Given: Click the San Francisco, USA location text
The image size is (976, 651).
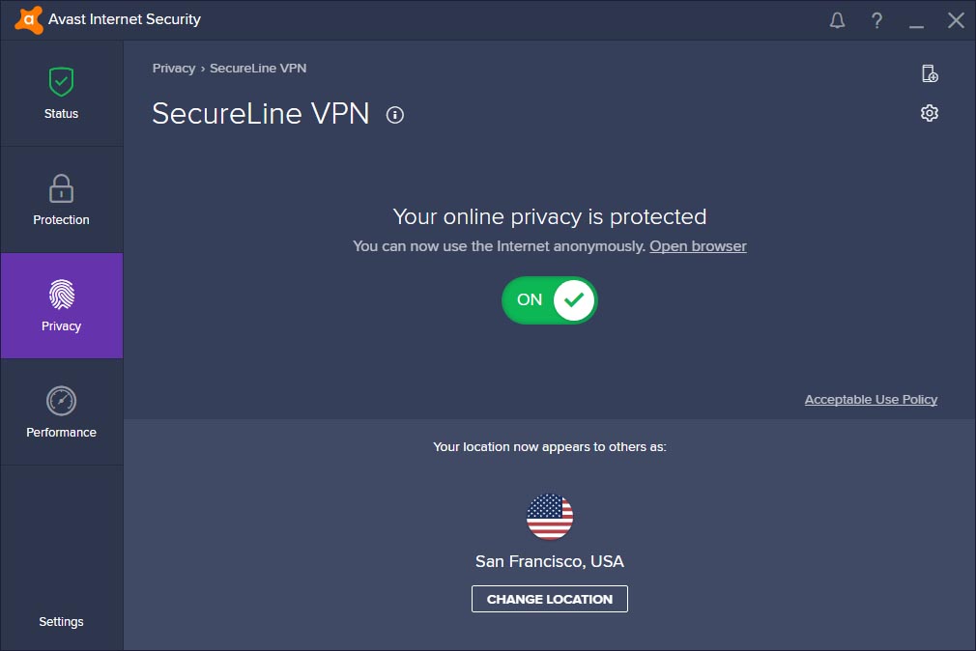Looking at the screenshot, I should tap(550, 561).
